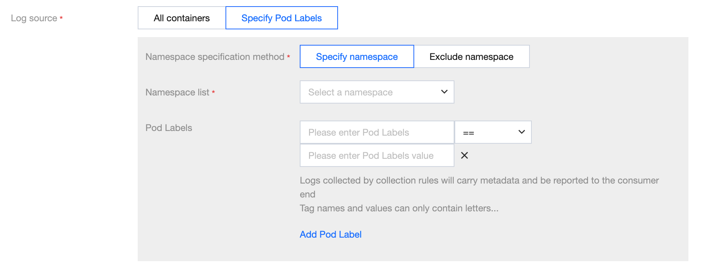Select All containers as log source

coord(182,18)
